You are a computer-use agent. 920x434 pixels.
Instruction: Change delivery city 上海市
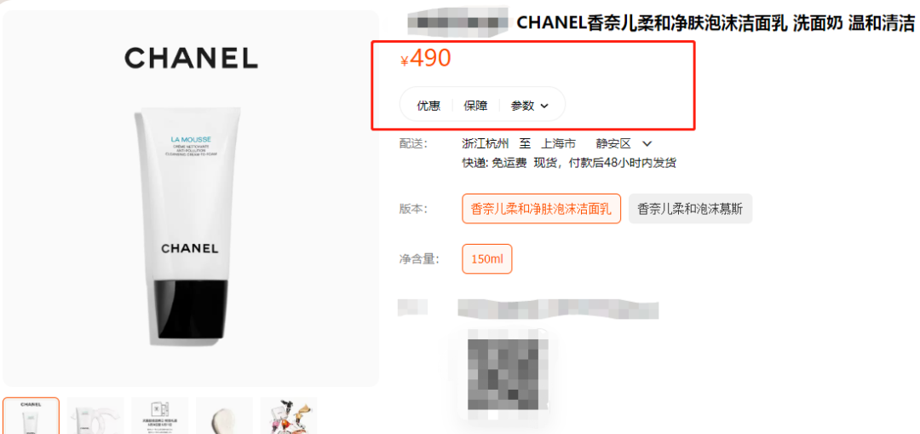tap(558, 143)
